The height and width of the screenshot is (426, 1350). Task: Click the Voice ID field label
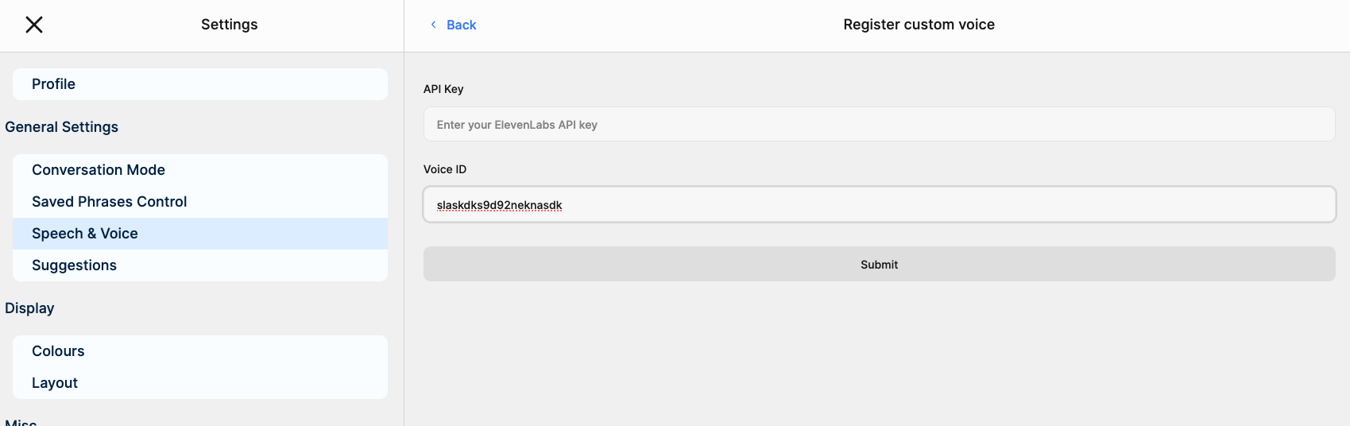(445, 169)
